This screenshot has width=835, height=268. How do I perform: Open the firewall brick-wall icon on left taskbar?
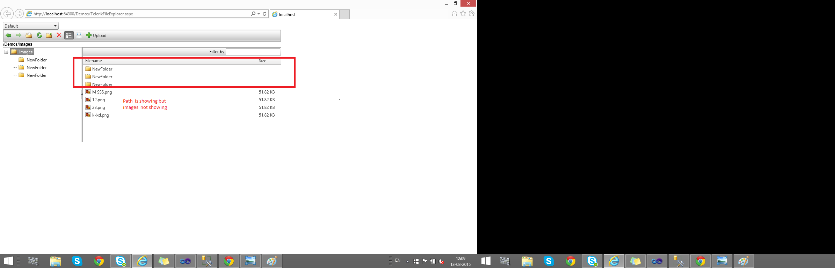(x=33, y=261)
